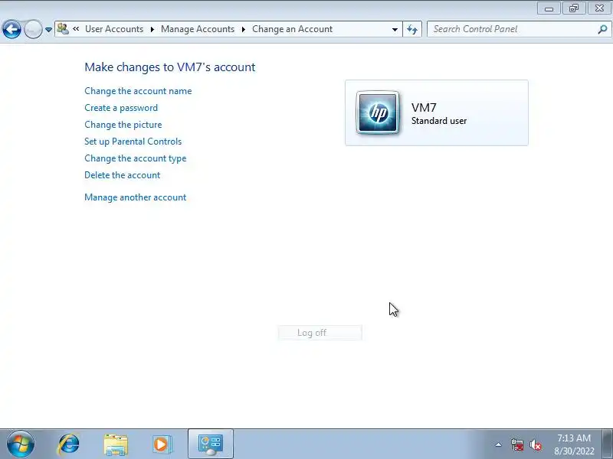613x459 pixels.
Task: Open the recent pages dropdown arrow
Action: pos(48,30)
